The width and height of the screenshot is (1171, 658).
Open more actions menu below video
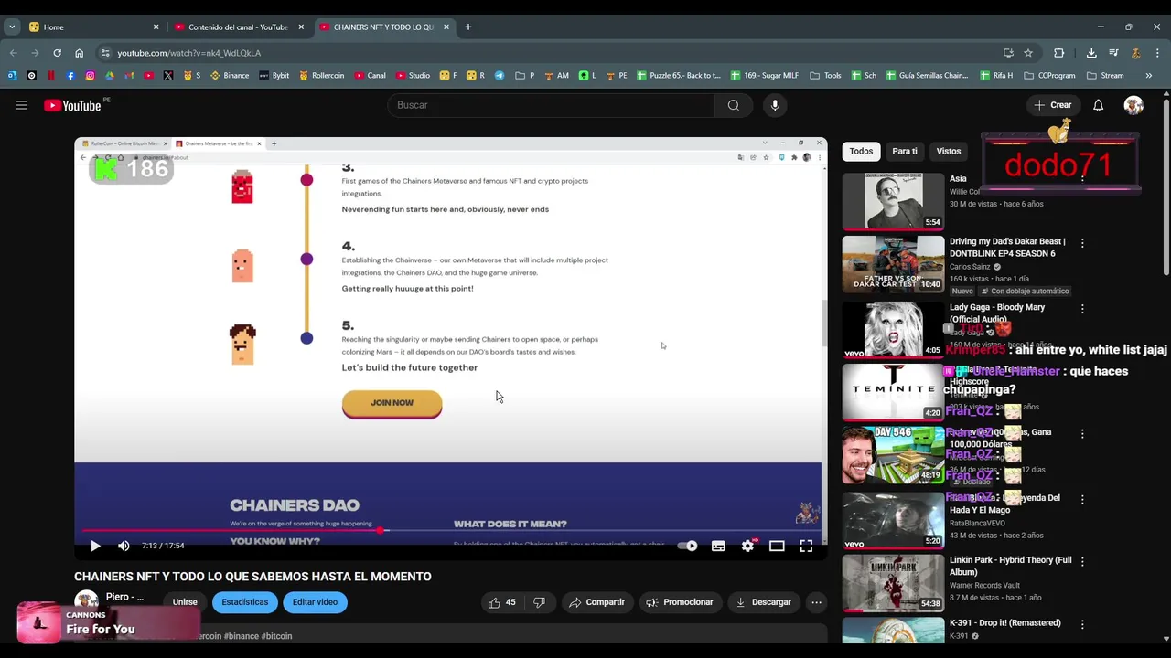pyautogui.click(x=816, y=602)
